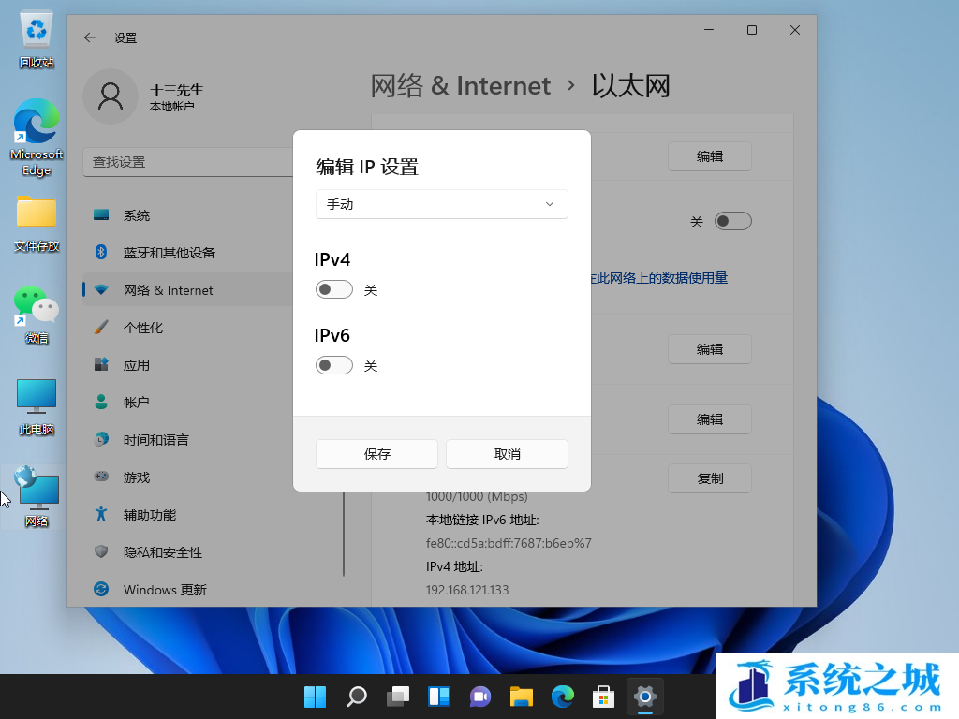
Task: Click the 取消 button
Action: [x=507, y=454]
